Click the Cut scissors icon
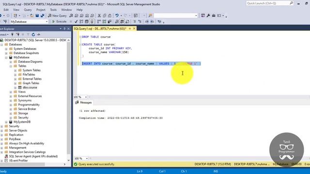 (x=99, y=15)
